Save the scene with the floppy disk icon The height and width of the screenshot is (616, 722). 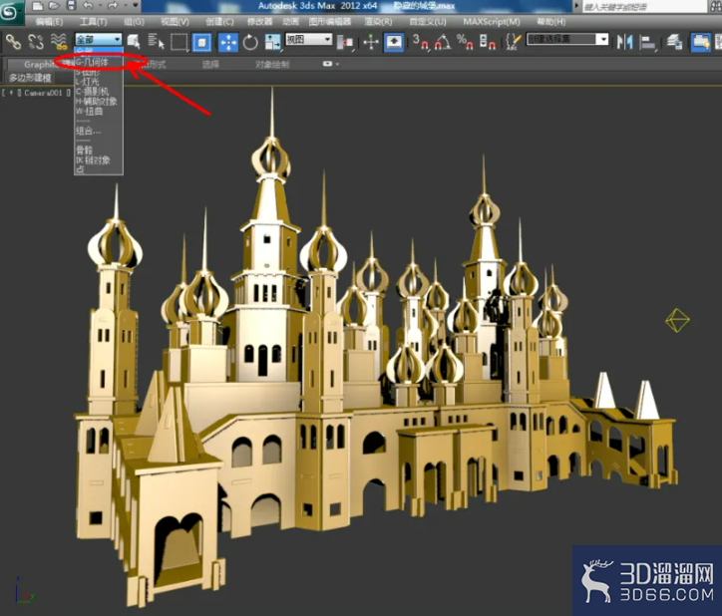pos(71,6)
